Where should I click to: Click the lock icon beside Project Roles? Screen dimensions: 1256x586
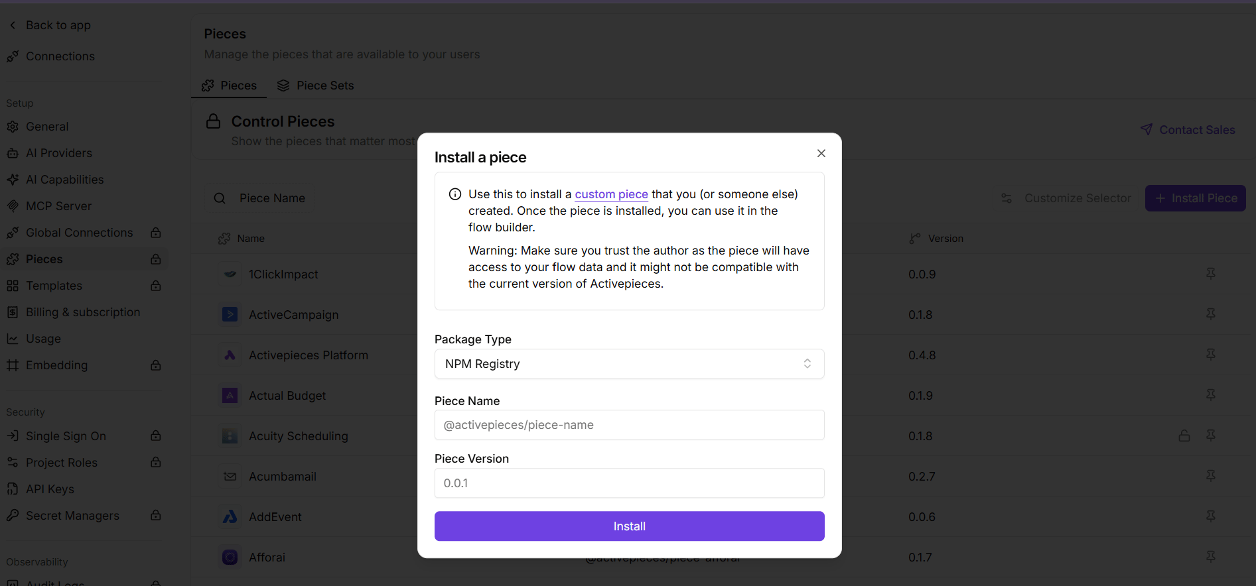click(x=156, y=462)
